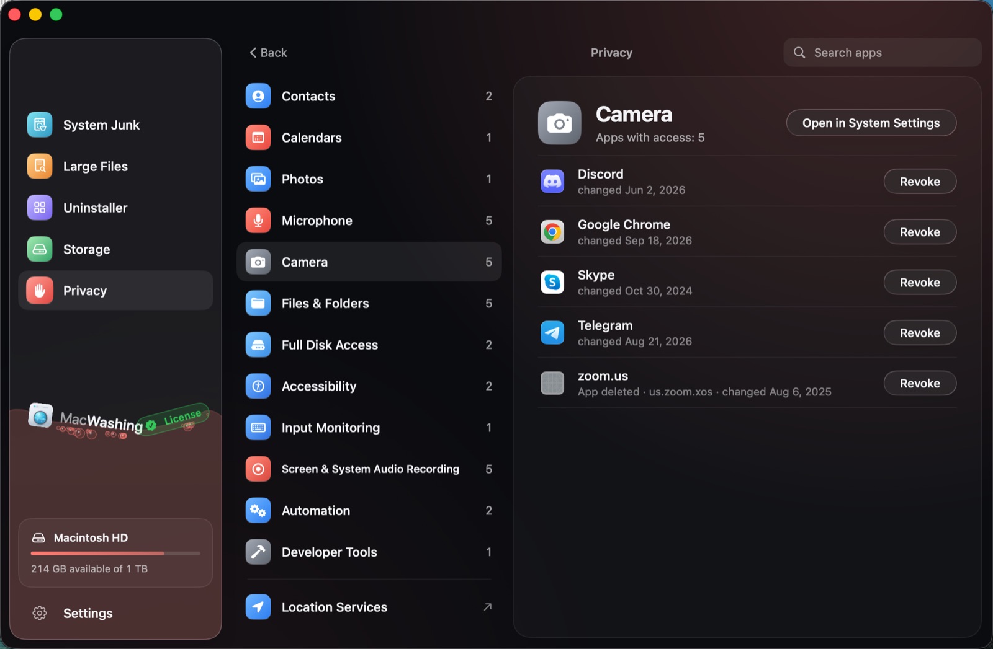Screen dimensions: 993x649
Task: Revoke camera access for Discord
Action: (x=920, y=182)
